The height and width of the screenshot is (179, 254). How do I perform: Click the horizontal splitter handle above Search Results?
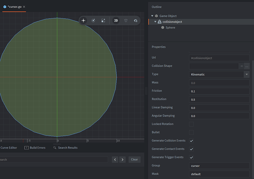click(57, 144)
